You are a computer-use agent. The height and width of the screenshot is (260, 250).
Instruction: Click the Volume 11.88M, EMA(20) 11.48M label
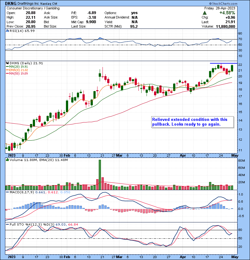(x=38, y=160)
